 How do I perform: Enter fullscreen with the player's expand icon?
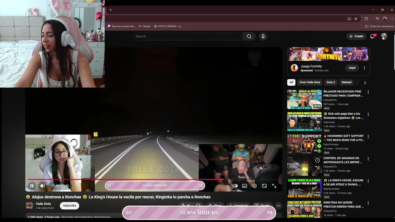coord(274,186)
